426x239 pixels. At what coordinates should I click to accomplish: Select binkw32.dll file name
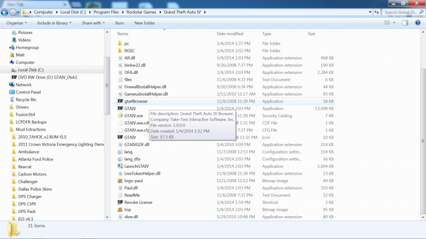135,65
